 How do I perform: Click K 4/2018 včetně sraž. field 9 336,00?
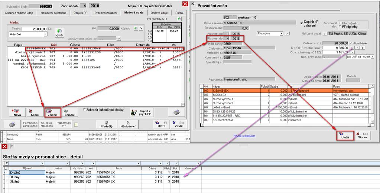pyautogui.click(x=336, y=48)
